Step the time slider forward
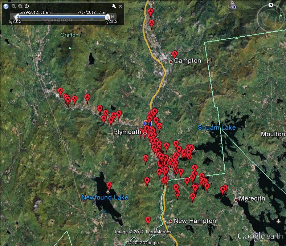 (113, 17)
